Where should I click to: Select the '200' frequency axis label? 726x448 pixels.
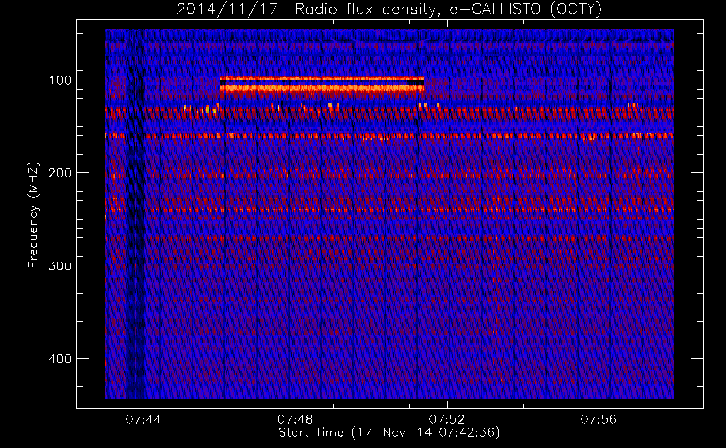pyautogui.click(x=60, y=173)
